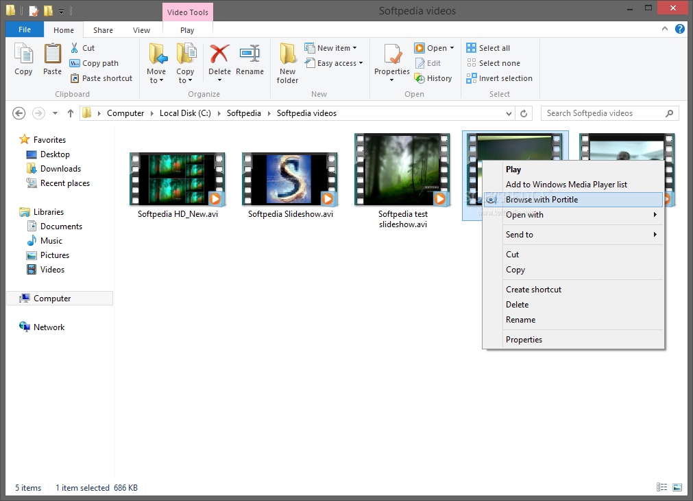Screen dimensions: 693x501
Task: Click the New folder icon in title bar
Action: pos(48,10)
